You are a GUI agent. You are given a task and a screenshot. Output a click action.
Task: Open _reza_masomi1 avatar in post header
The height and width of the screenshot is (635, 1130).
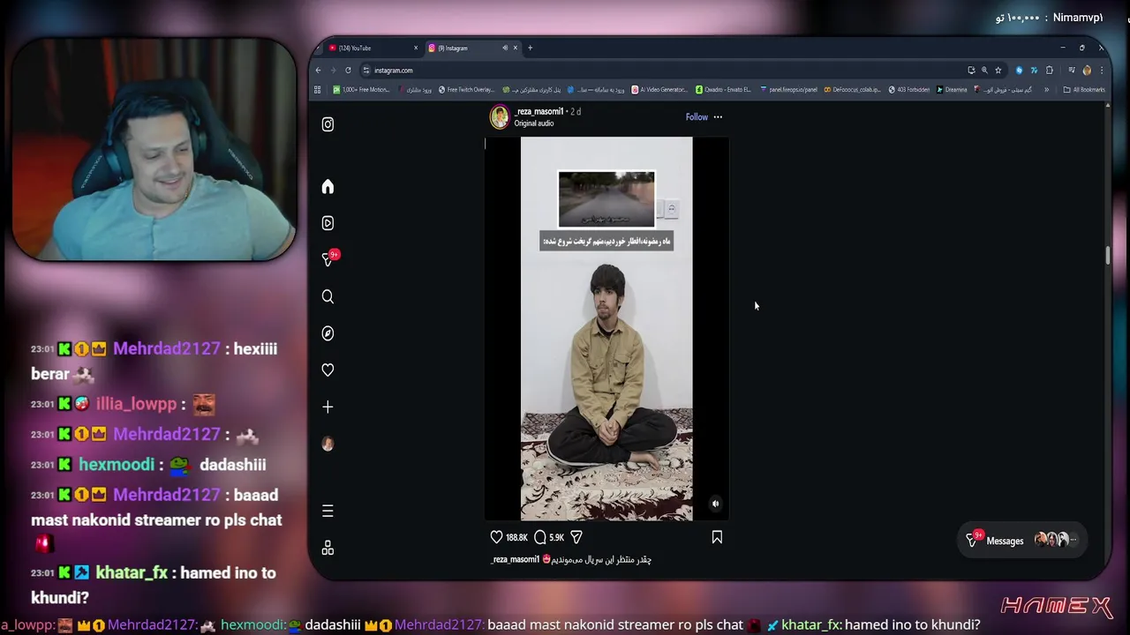pyautogui.click(x=500, y=117)
